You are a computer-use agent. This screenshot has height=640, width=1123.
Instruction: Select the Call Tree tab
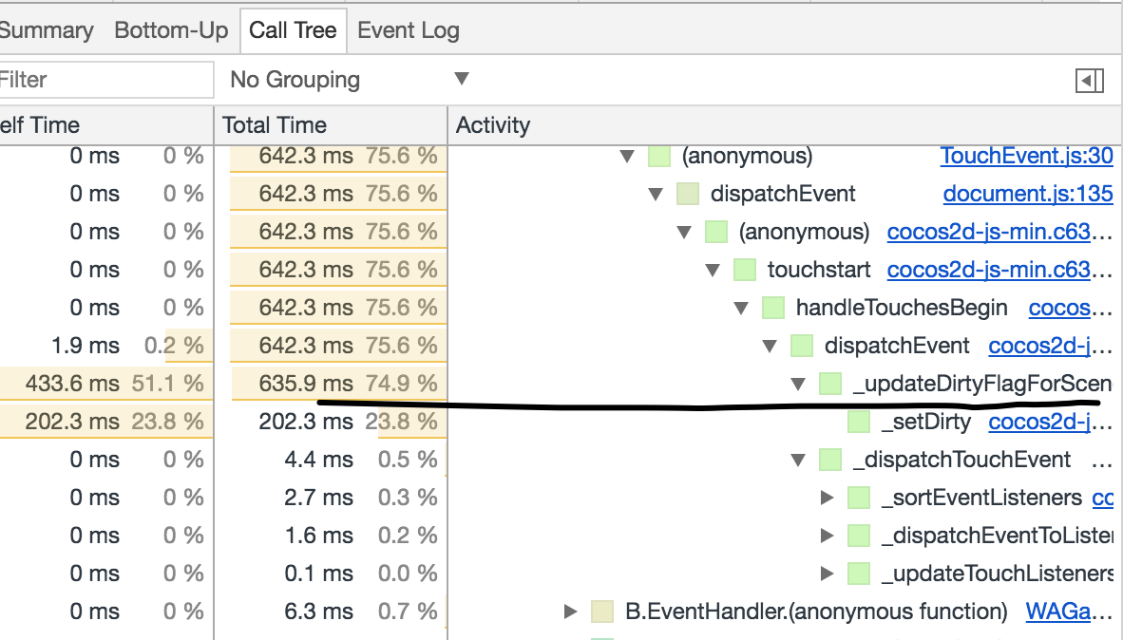[293, 30]
